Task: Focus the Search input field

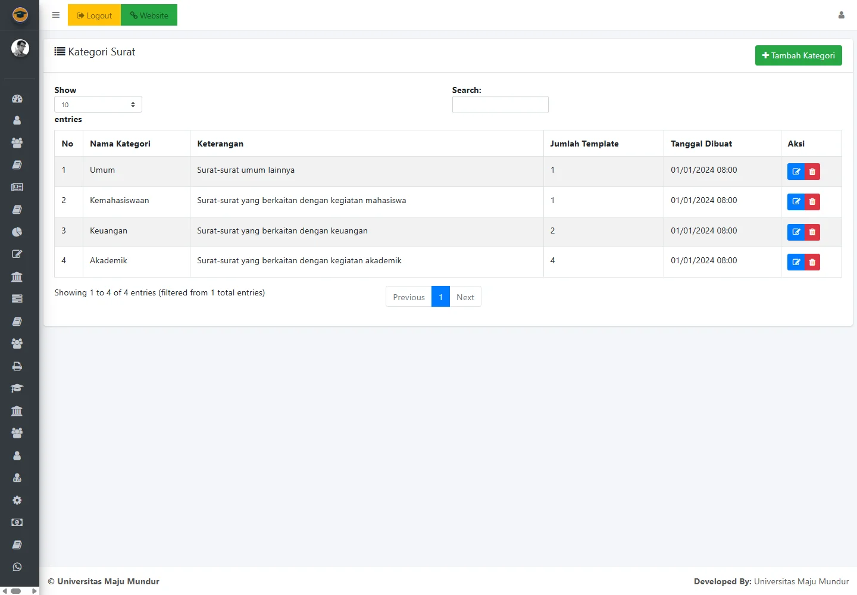Action: click(500, 105)
